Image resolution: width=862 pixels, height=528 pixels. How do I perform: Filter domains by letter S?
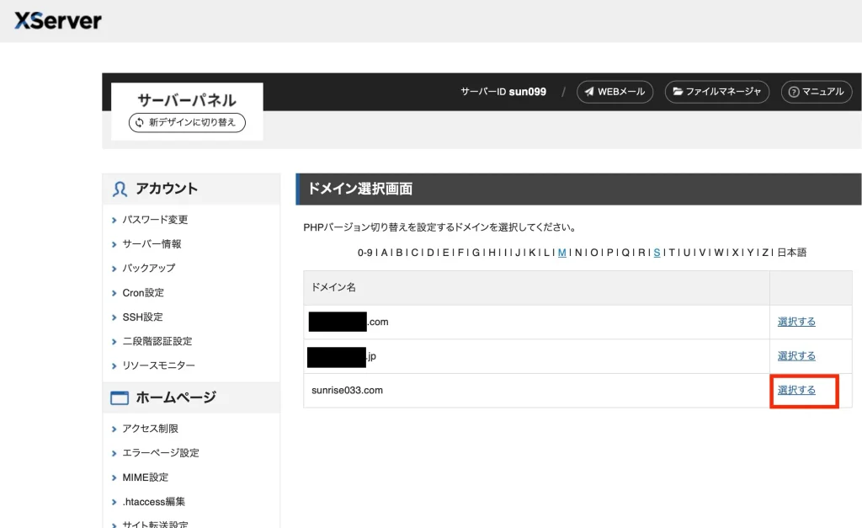pos(657,253)
